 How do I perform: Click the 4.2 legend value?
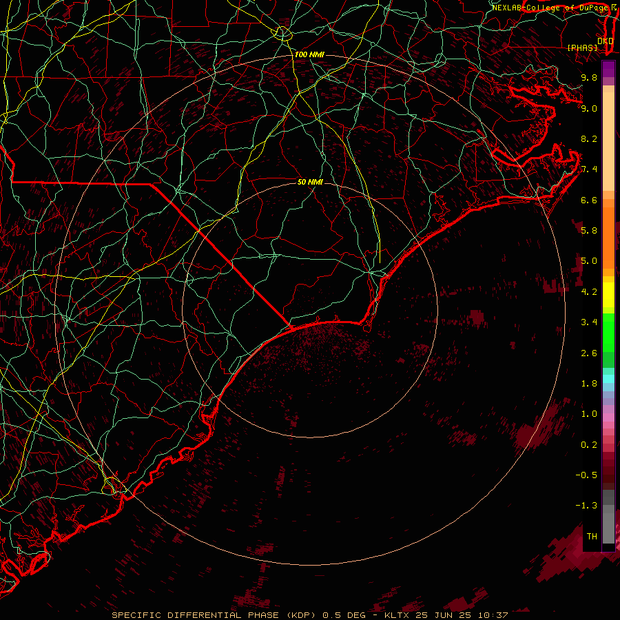pyautogui.click(x=589, y=292)
